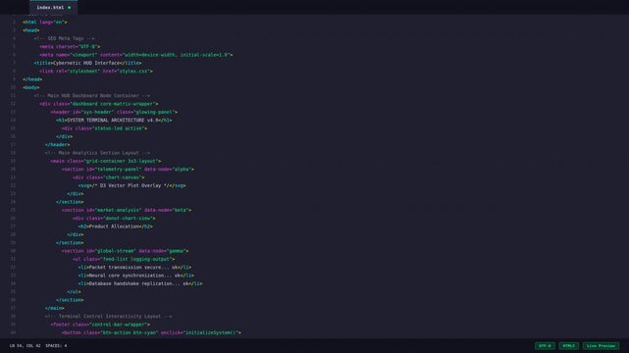This screenshot has height=353, width=629.
Task: Click the control-bar-wrapper footer line
Action: (100, 325)
